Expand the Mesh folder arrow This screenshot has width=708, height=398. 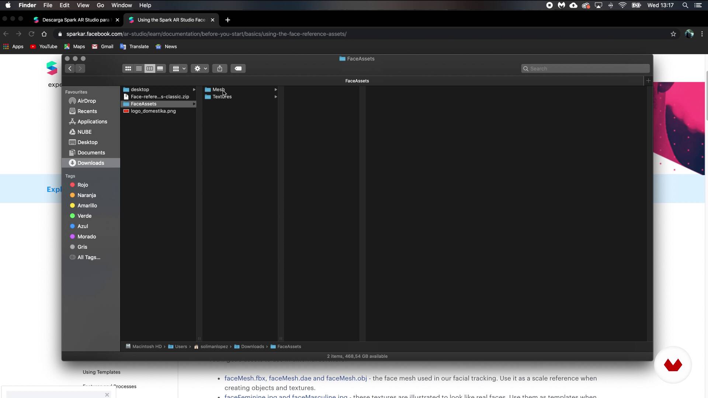pyautogui.click(x=275, y=90)
